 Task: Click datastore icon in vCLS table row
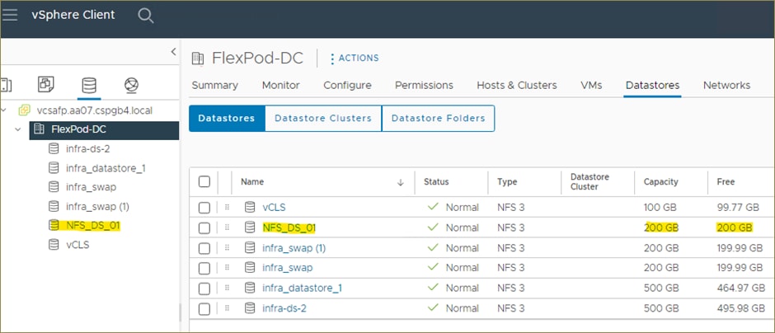(x=250, y=208)
